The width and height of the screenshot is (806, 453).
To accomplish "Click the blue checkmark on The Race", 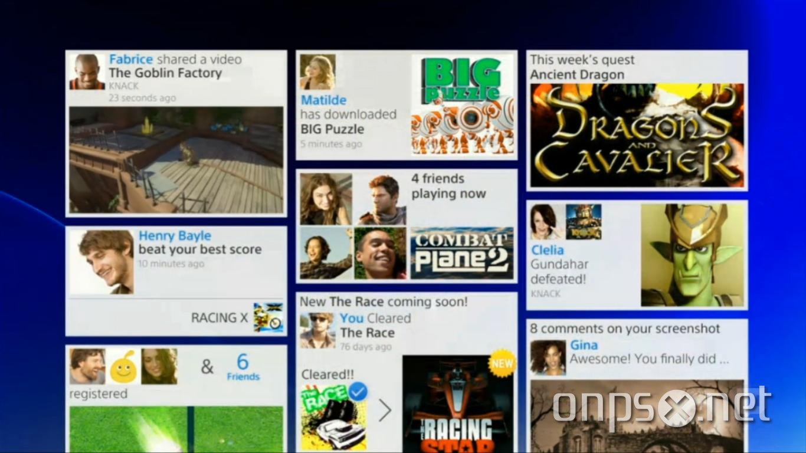I will tap(358, 391).
